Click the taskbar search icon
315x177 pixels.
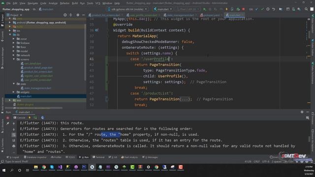click(12, 170)
